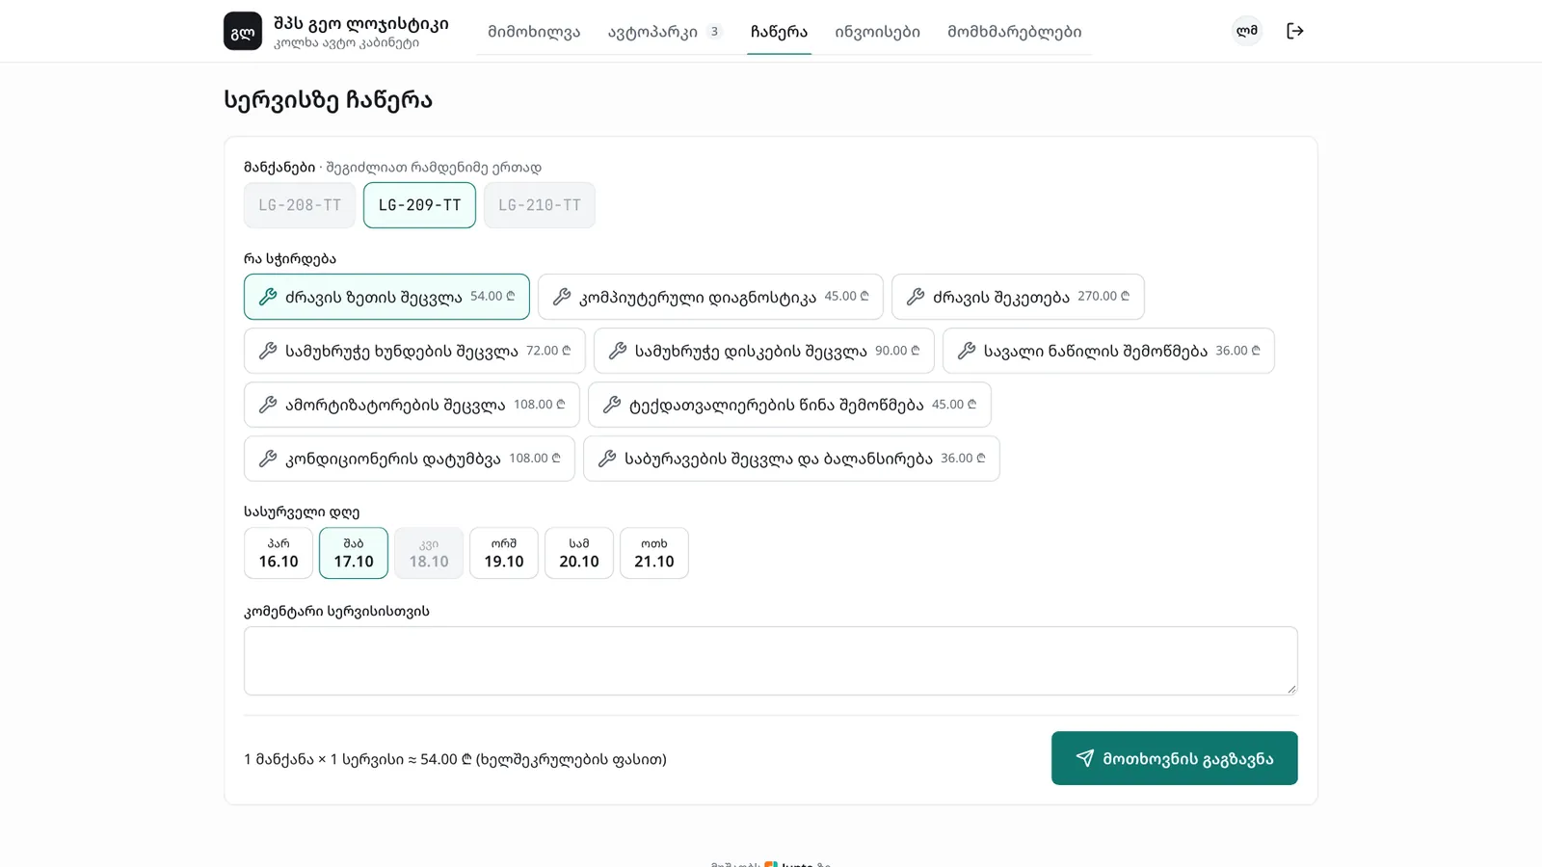This screenshot has height=867, width=1542.
Task: Click wrench icon on სავალი ნაწილის შემოწმება
Action: [967, 351]
